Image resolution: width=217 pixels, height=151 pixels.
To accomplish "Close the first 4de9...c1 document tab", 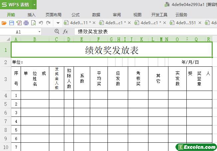I will click(129, 23).
